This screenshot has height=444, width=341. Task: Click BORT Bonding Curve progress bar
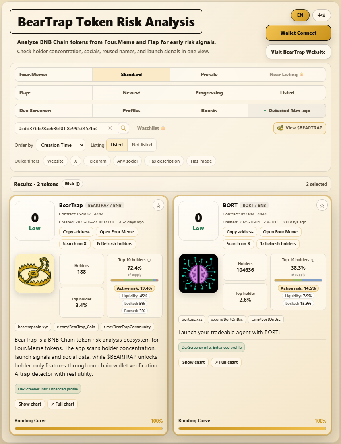point(252,429)
